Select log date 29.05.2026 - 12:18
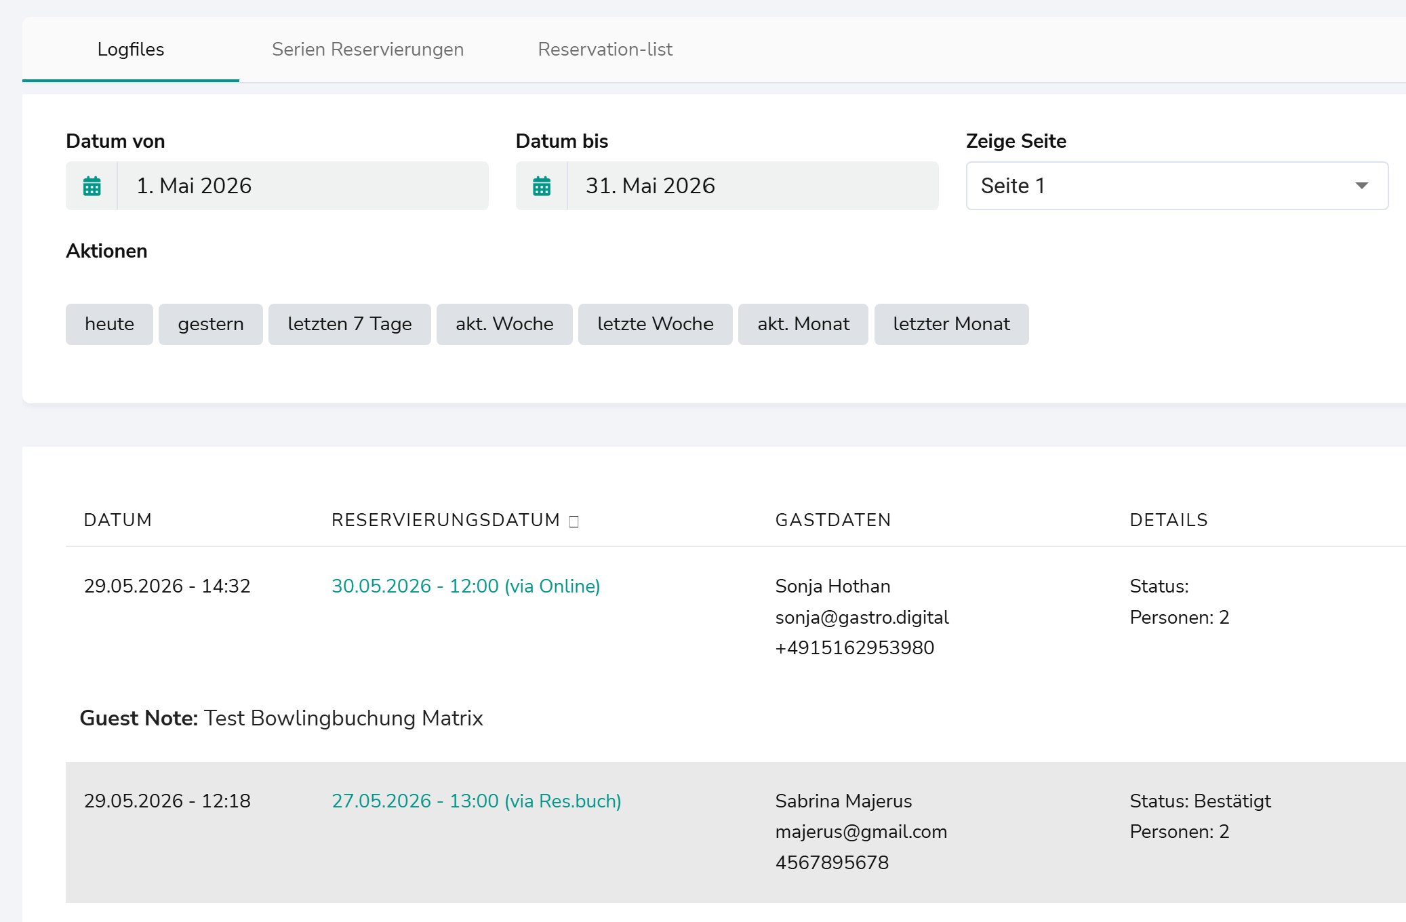This screenshot has width=1406, height=922. pyautogui.click(x=167, y=801)
